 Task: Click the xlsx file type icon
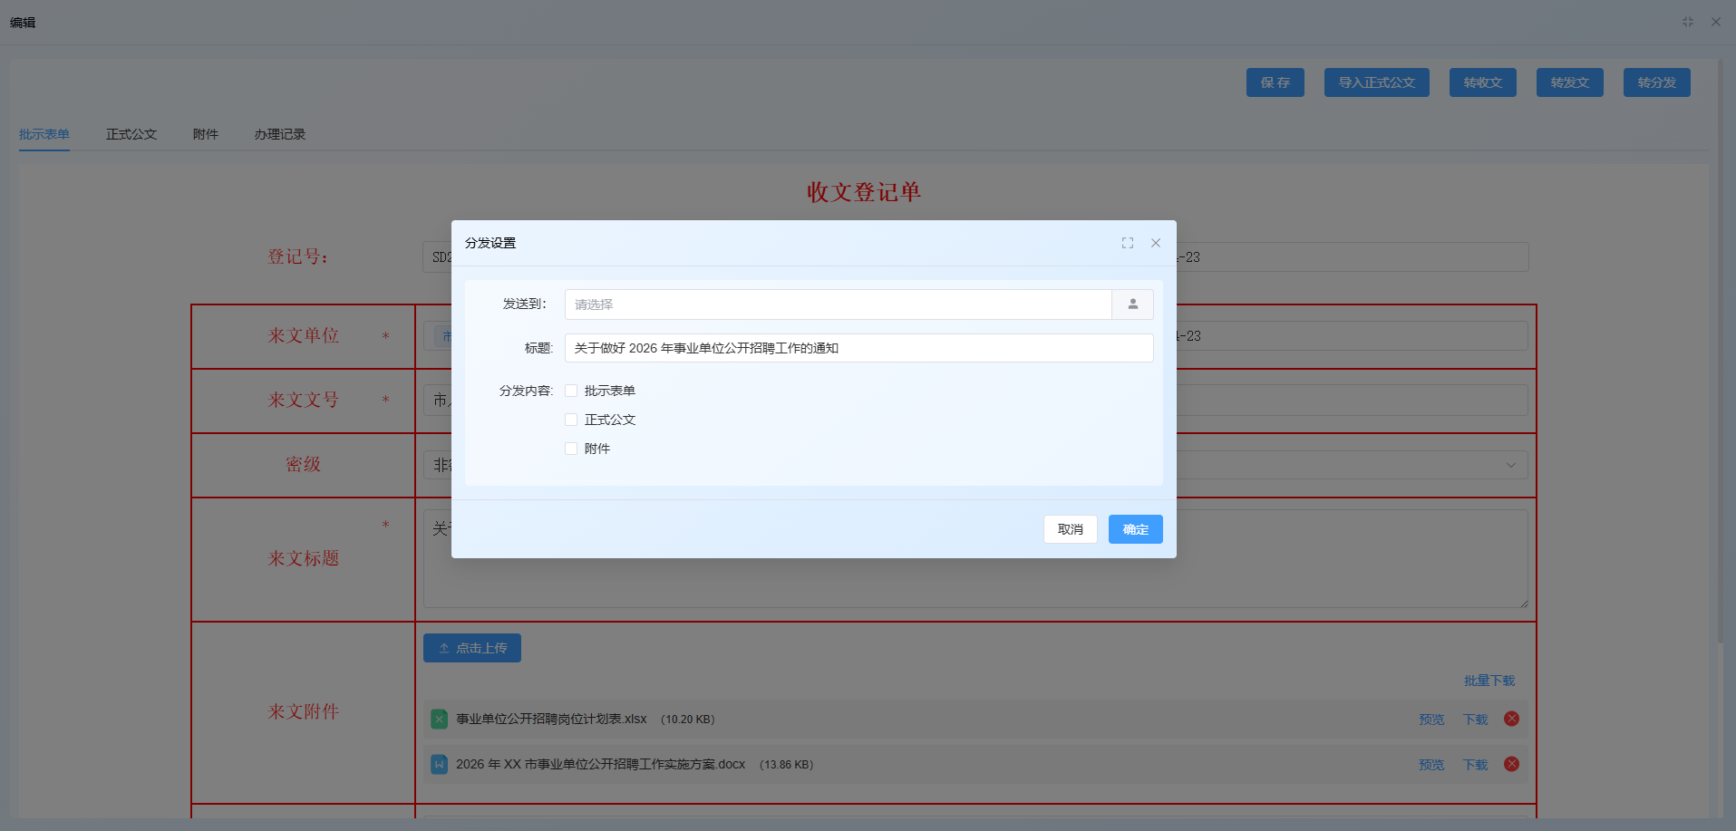[x=439, y=719]
